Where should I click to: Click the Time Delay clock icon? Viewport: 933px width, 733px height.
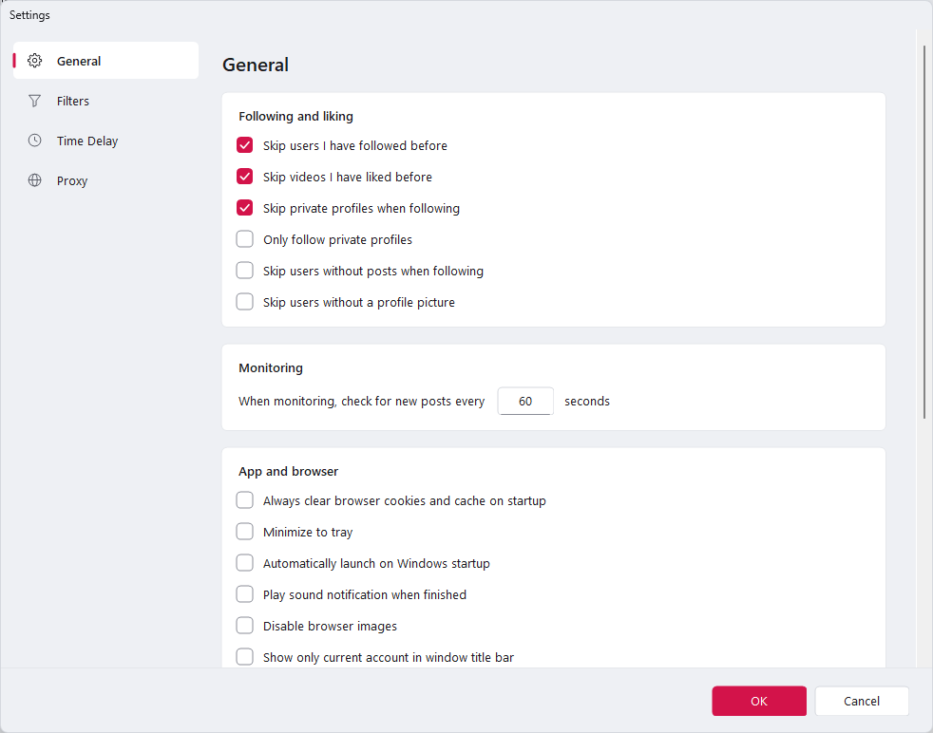(35, 141)
